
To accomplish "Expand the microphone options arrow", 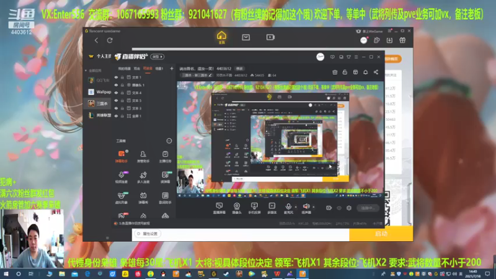I will coord(296,207).
